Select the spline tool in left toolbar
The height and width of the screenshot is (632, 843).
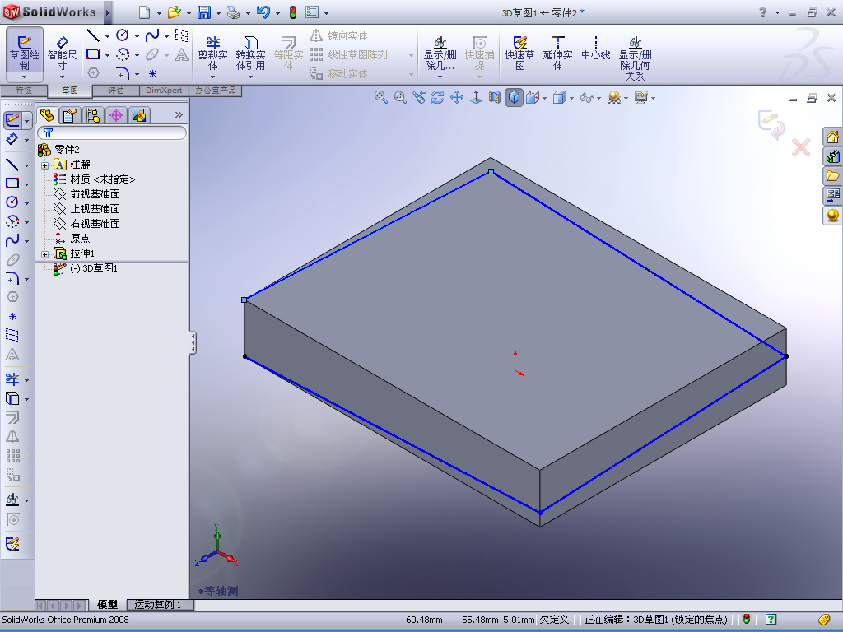(x=12, y=240)
